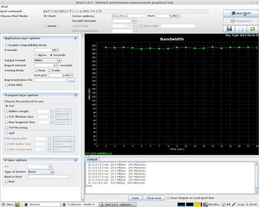This screenshot has height=207, width=259.
Task: Adjust the Port spinner value
Action: 179,16
